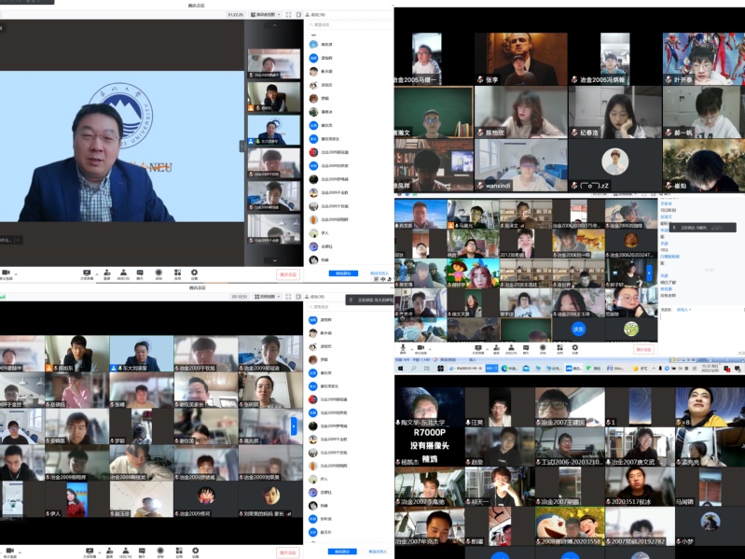Go to next page of bottom-left video grid
The image size is (745, 559).
295,426
